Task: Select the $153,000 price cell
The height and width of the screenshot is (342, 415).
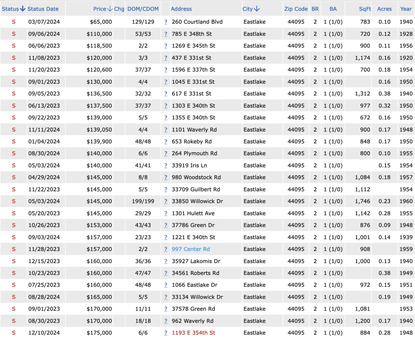Action: pos(99,225)
